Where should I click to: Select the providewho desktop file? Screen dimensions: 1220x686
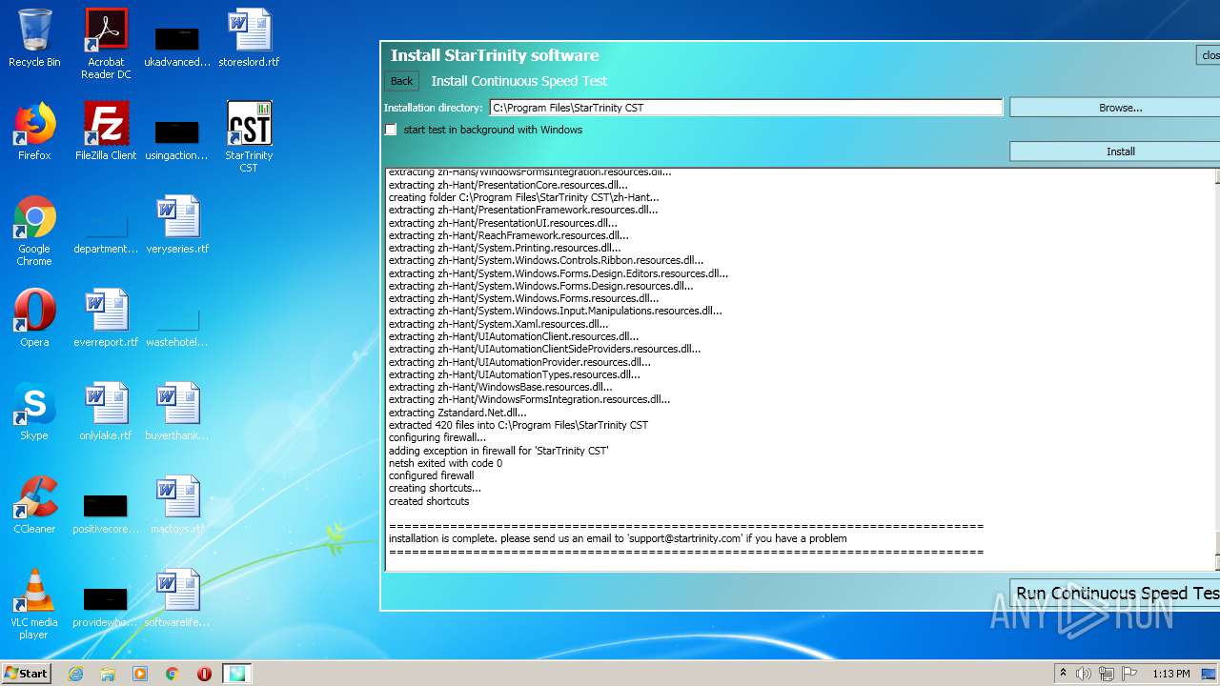[x=106, y=607]
